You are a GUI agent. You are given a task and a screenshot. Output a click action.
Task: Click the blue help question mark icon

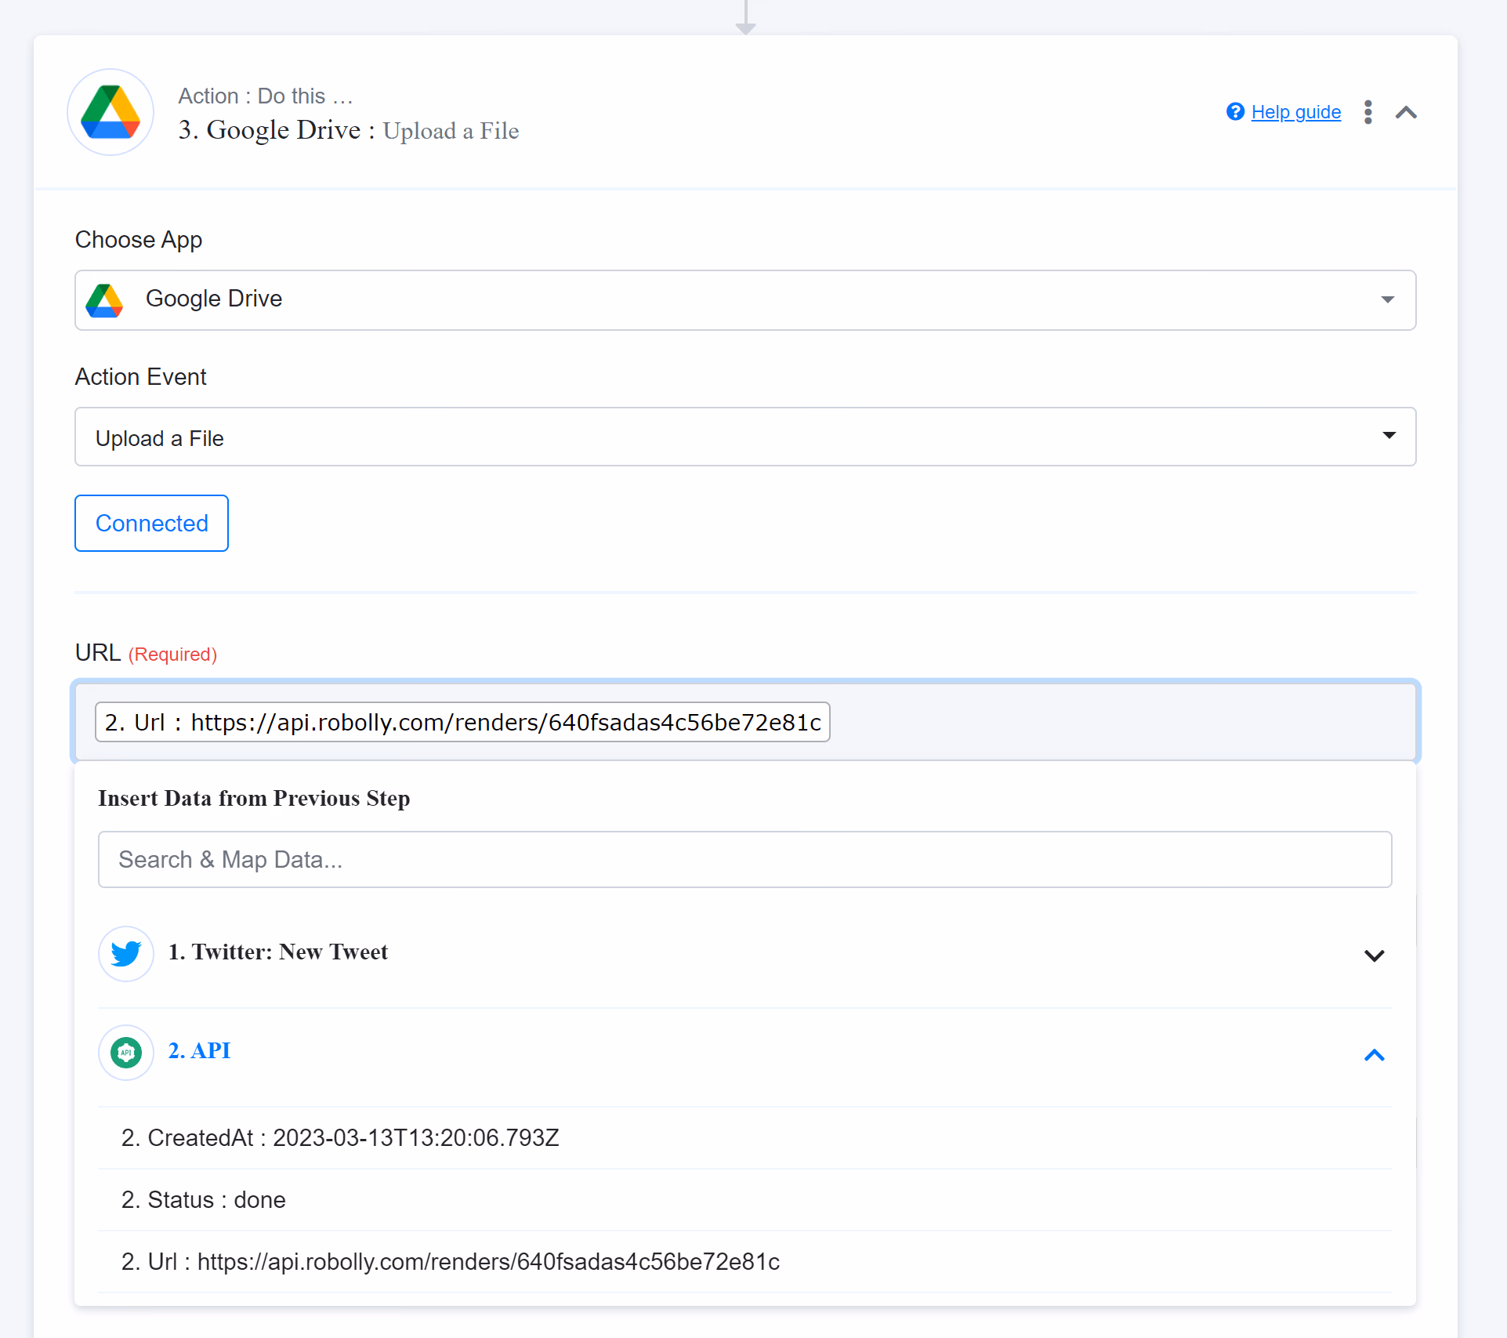coord(1235,112)
